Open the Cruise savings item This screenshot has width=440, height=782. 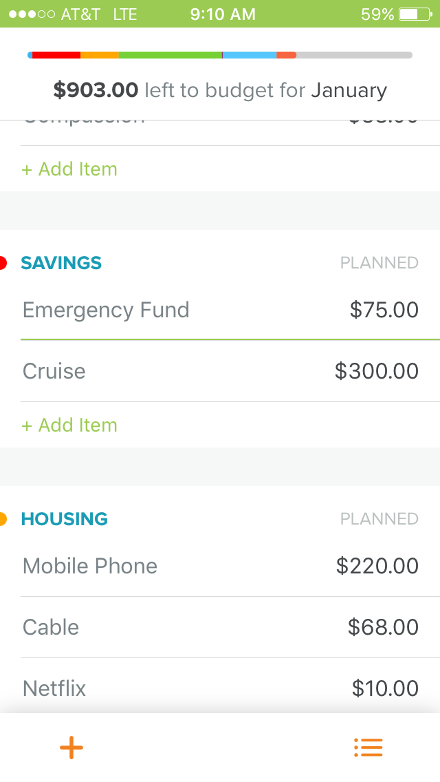(54, 371)
